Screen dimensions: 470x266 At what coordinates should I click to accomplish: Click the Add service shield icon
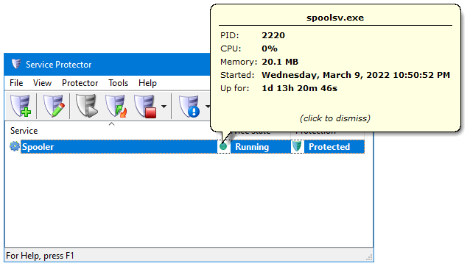point(21,106)
